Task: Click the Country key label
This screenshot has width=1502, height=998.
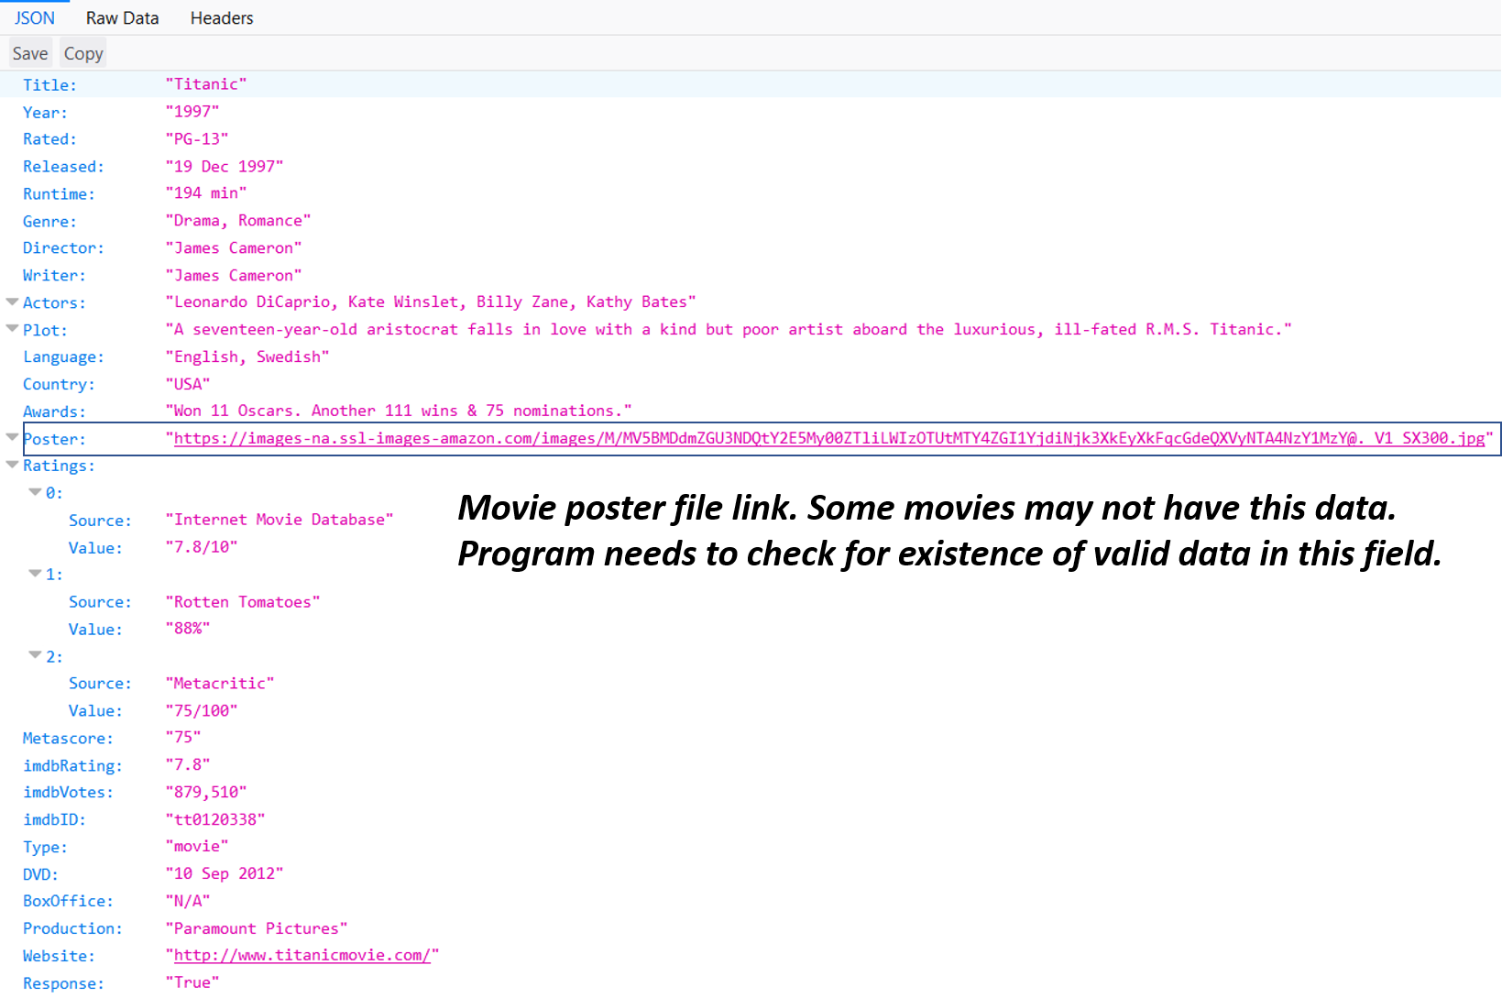Action: [x=59, y=385]
